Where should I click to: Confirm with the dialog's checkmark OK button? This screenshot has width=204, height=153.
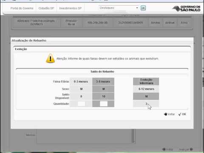pyautogui.click(x=182, y=114)
